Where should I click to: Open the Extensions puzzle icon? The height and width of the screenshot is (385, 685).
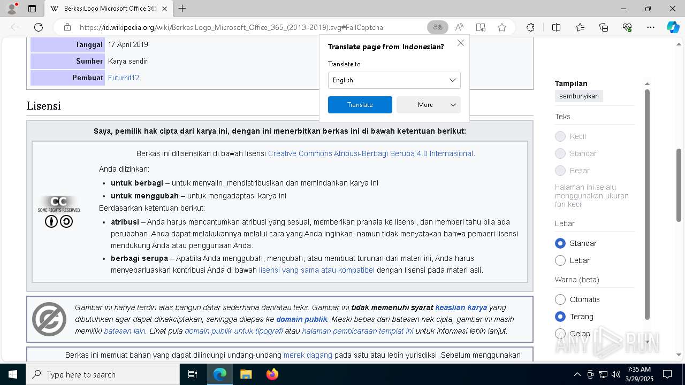coord(530,27)
